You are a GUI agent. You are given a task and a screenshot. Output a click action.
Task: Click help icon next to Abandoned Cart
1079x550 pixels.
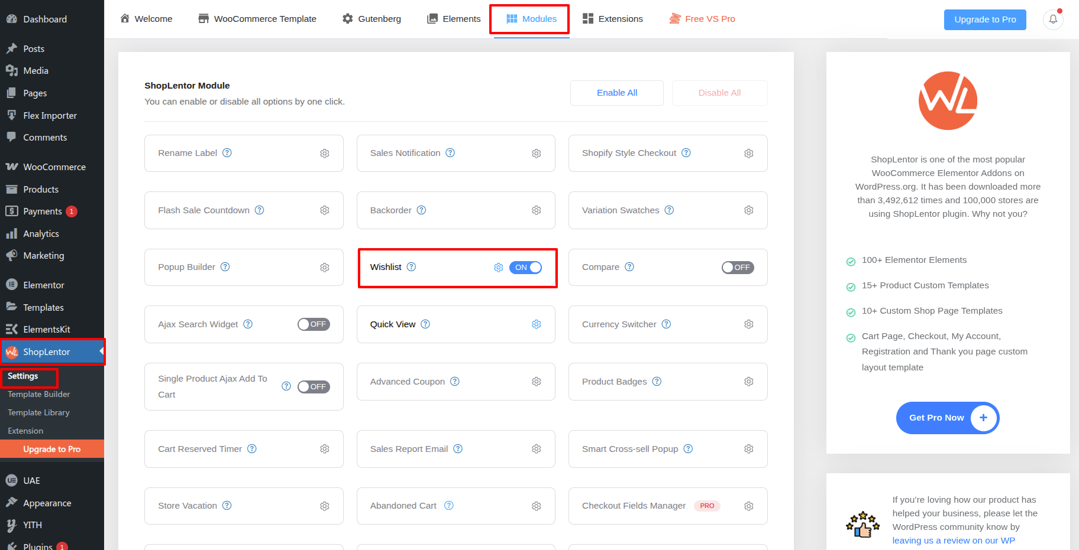point(449,506)
